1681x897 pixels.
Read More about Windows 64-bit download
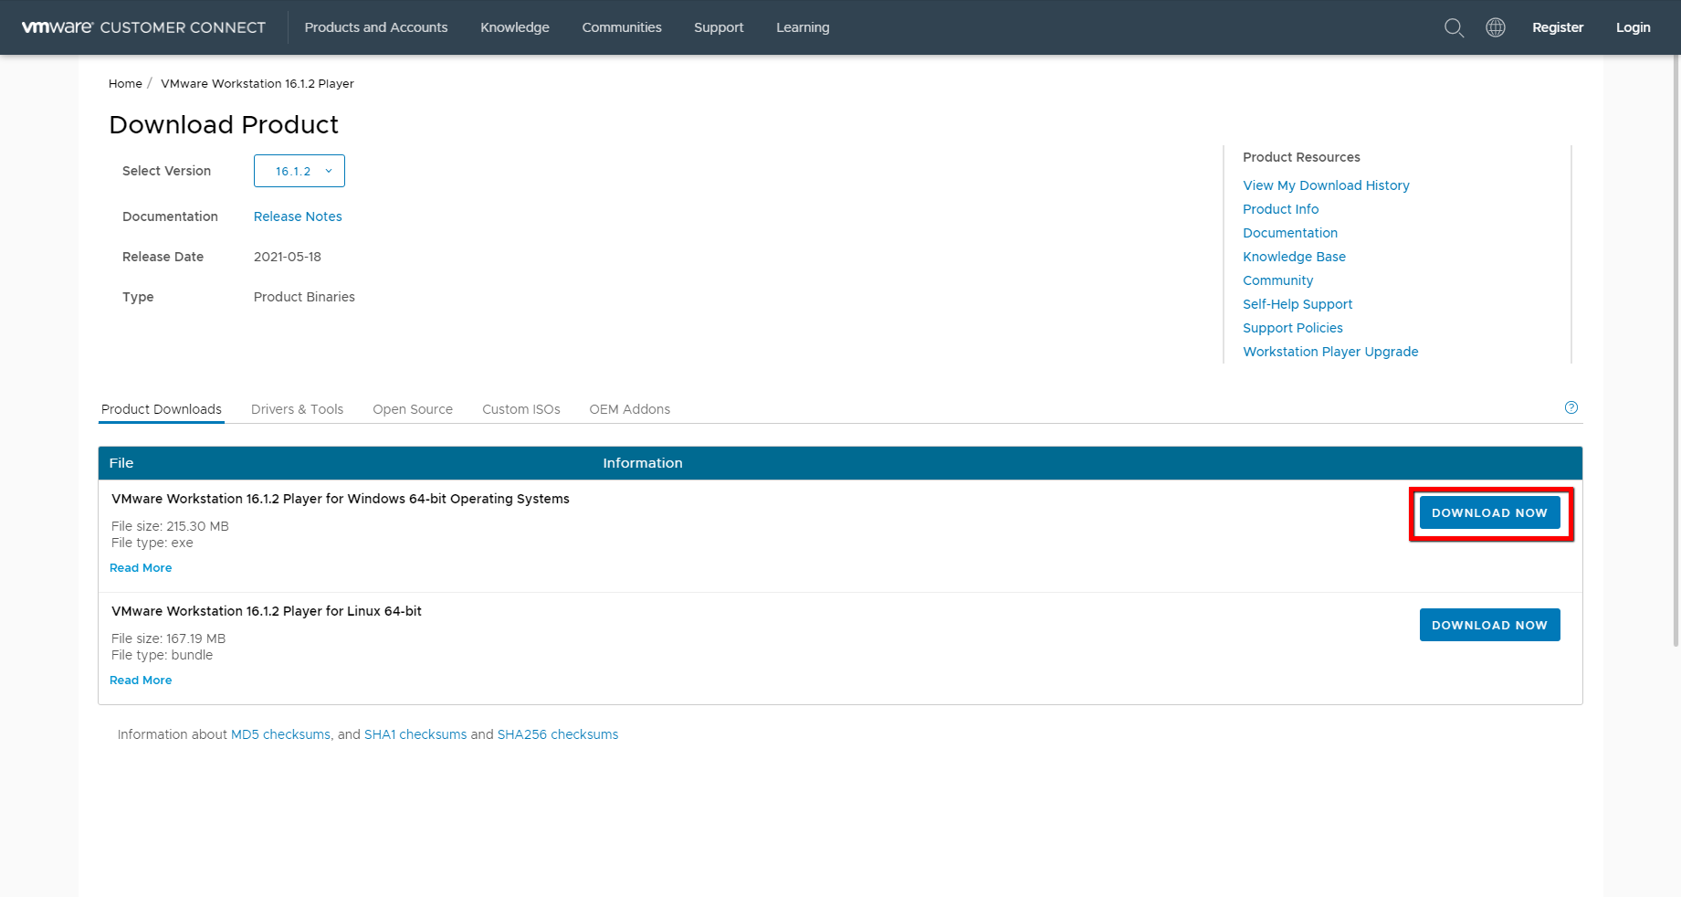[x=141, y=568]
